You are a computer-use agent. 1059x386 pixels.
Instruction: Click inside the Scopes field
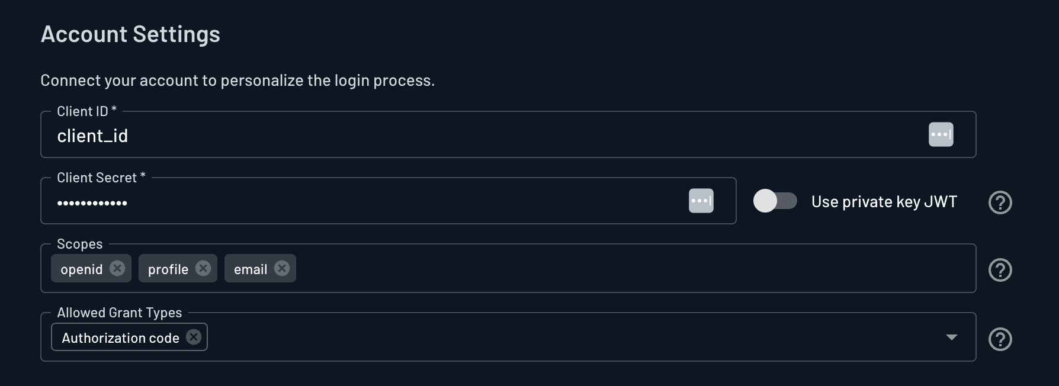[533, 268]
